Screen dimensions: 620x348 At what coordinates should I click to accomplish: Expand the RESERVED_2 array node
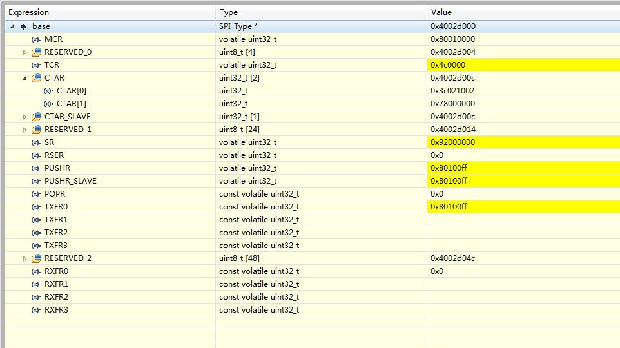[24, 258]
